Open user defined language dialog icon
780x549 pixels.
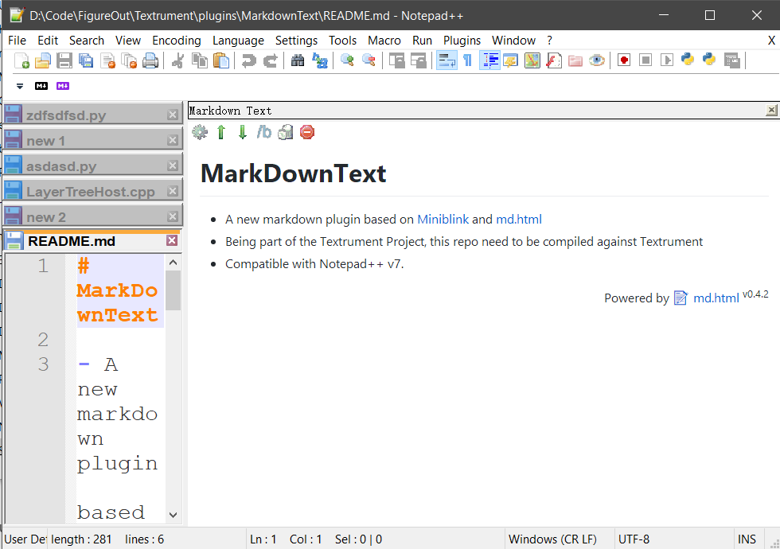pyautogui.click(x=511, y=60)
